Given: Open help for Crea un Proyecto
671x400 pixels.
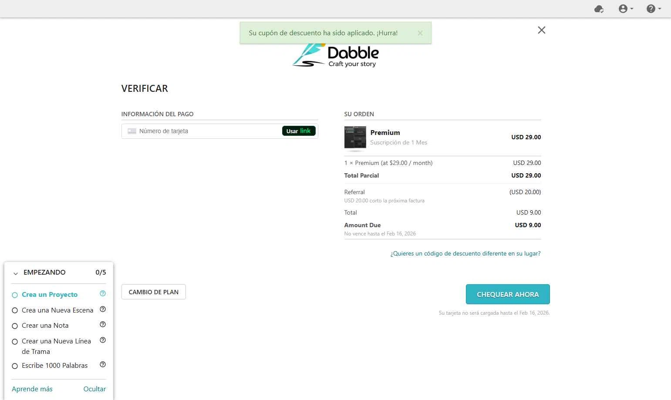Looking at the screenshot, I should click(x=103, y=293).
